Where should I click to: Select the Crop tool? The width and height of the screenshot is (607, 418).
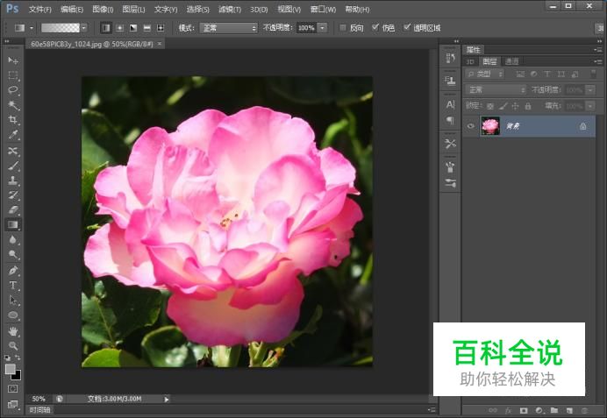[13, 119]
